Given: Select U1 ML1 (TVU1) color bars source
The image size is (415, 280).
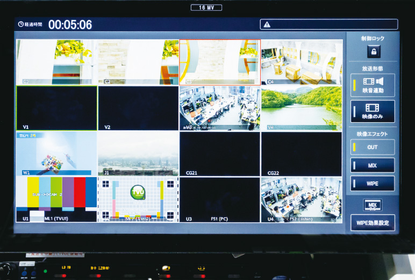Looking at the screenshot, I should coord(56,200).
